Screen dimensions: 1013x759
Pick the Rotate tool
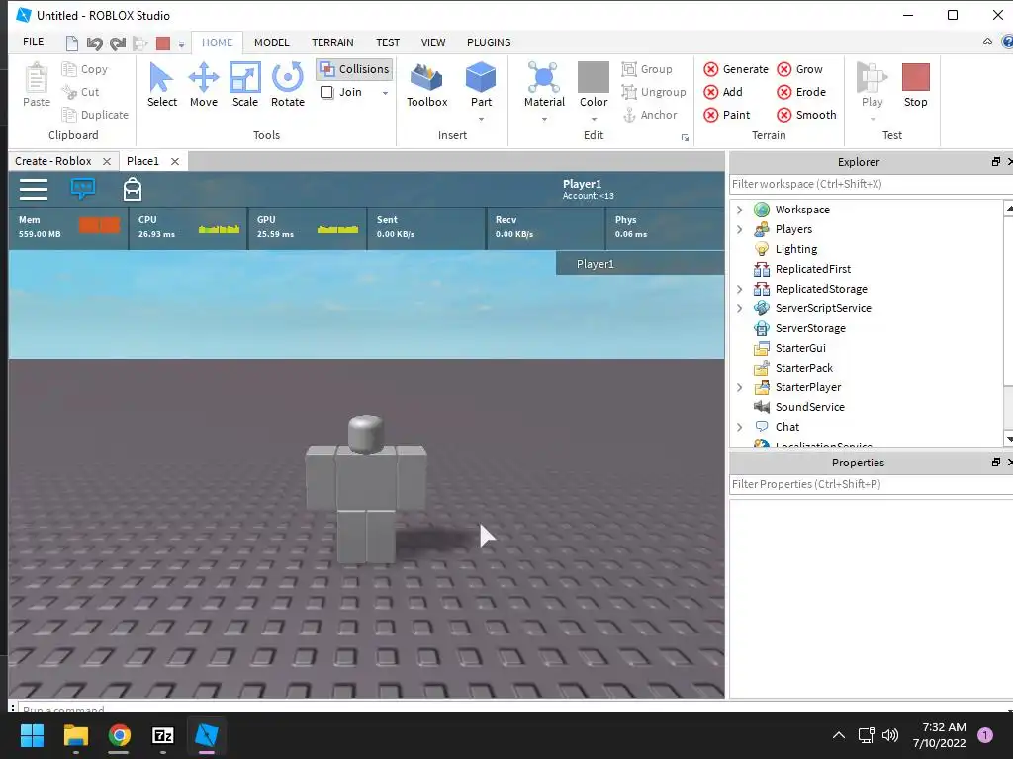coord(288,84)
